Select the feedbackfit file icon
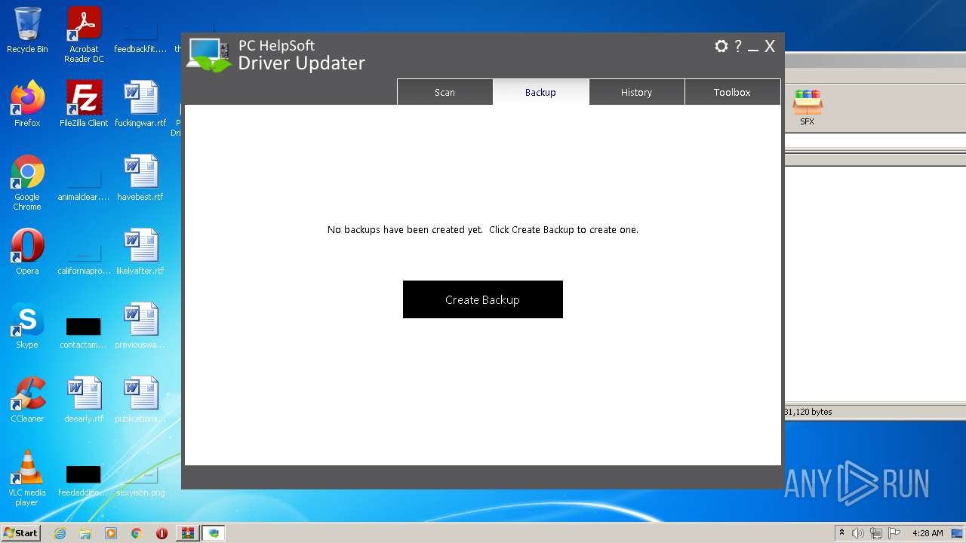This screenshot has width=966, height=543. [140, 38]
